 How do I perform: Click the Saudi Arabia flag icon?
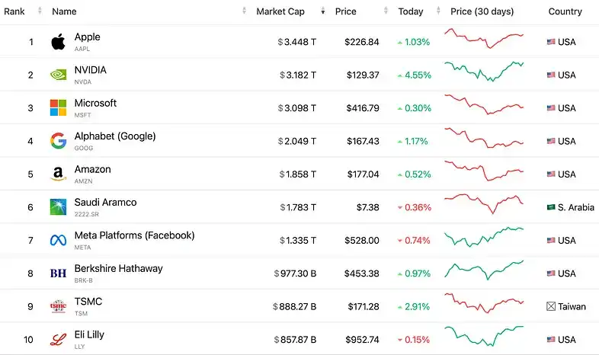pos(551,207)
